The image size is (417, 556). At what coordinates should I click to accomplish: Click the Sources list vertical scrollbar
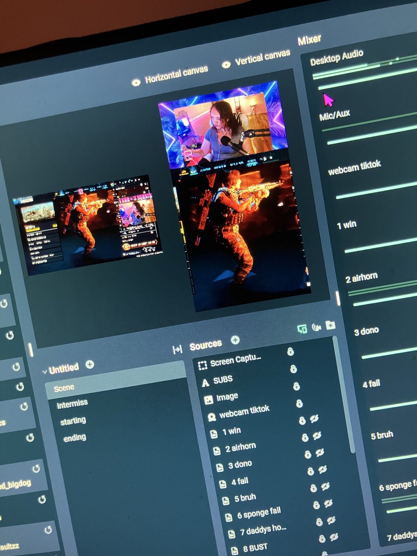344,394
